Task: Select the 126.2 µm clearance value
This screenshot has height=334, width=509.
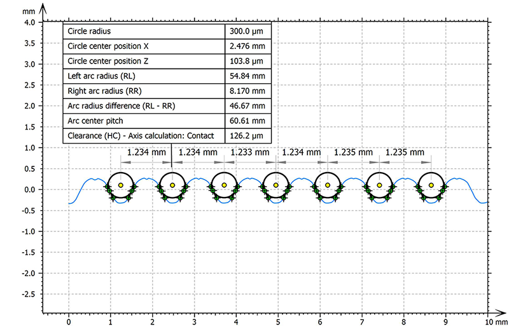Action: [x=246, y=135]
